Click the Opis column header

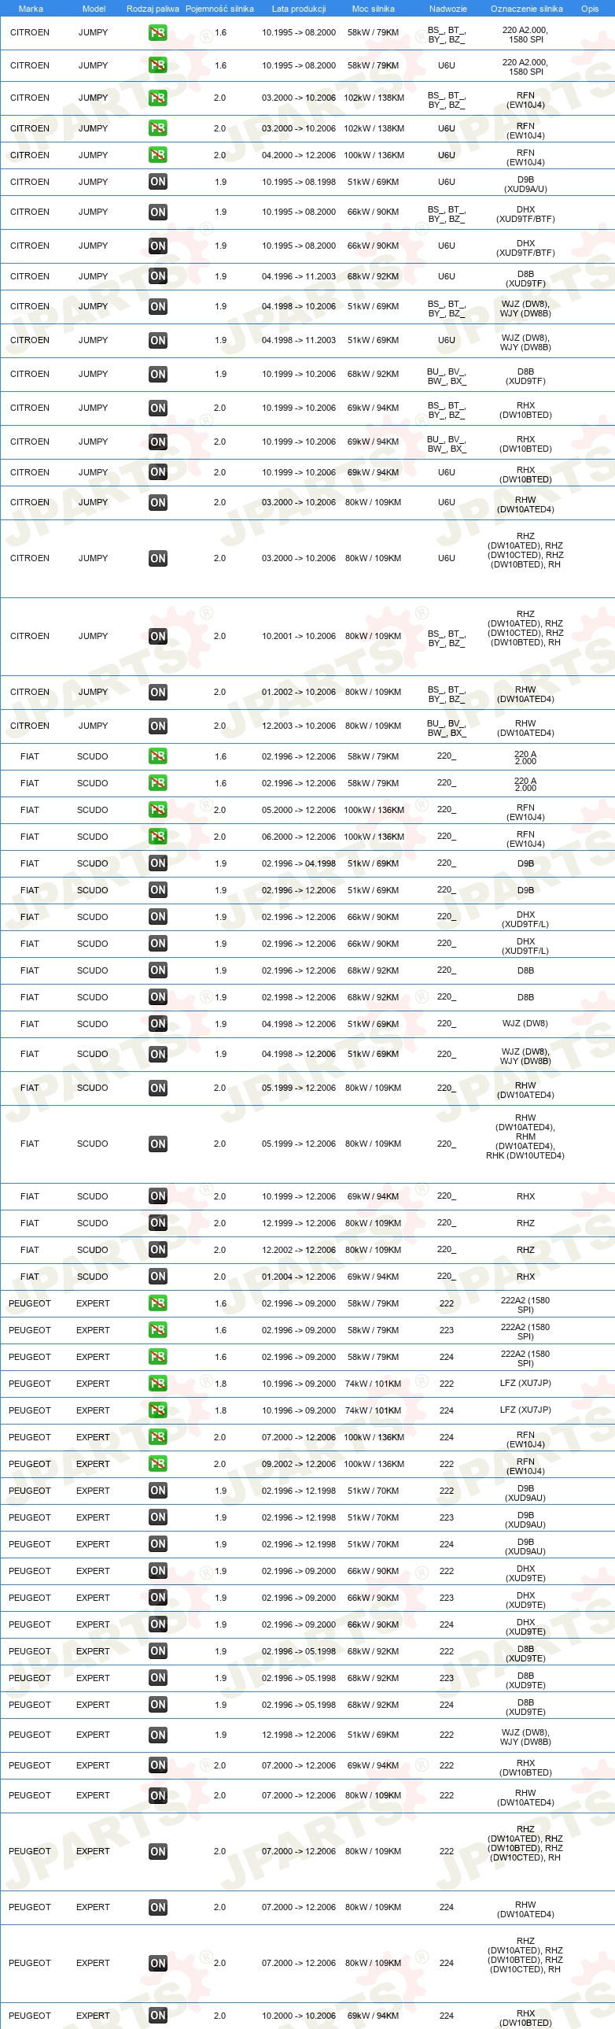pyautogui.click(x=590, y=9)
